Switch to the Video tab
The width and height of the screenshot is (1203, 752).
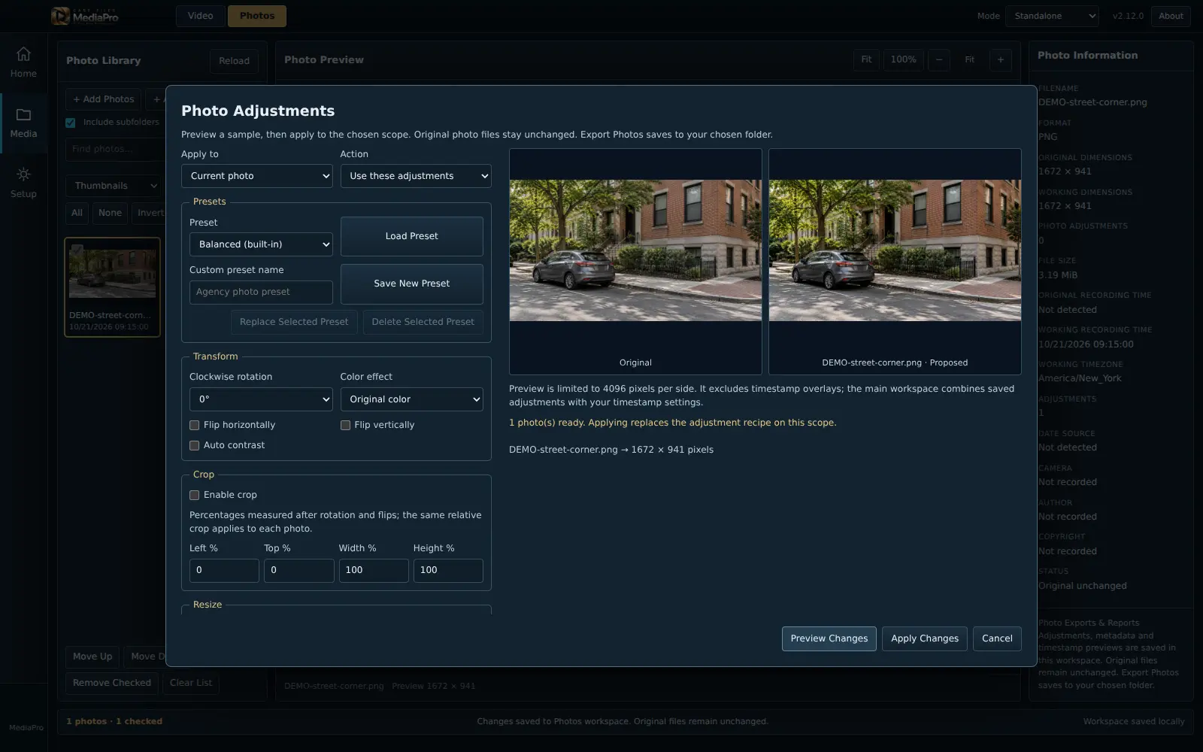click(x=200, y=16)
